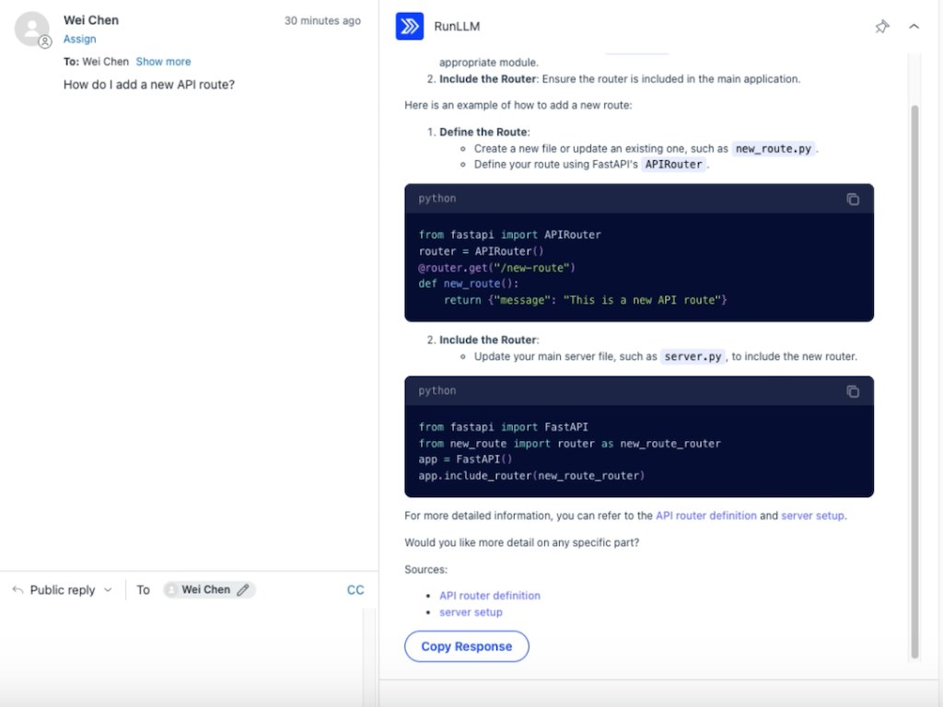The image size is (943, 707).
Task: Click the Assign link
Action: click(79, 40)
